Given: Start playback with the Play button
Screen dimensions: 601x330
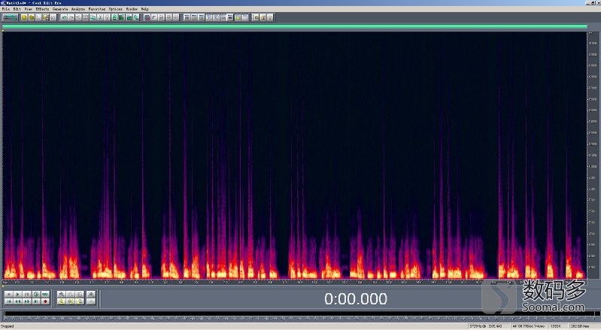Looking at the screenshot, I should (x=17, y=294).
